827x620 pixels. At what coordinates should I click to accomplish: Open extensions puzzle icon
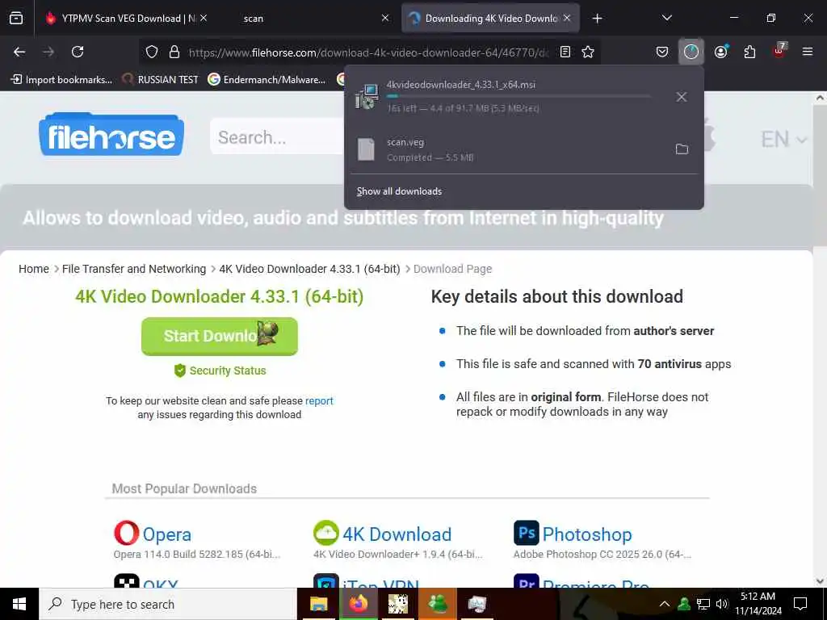coord(749,52)
